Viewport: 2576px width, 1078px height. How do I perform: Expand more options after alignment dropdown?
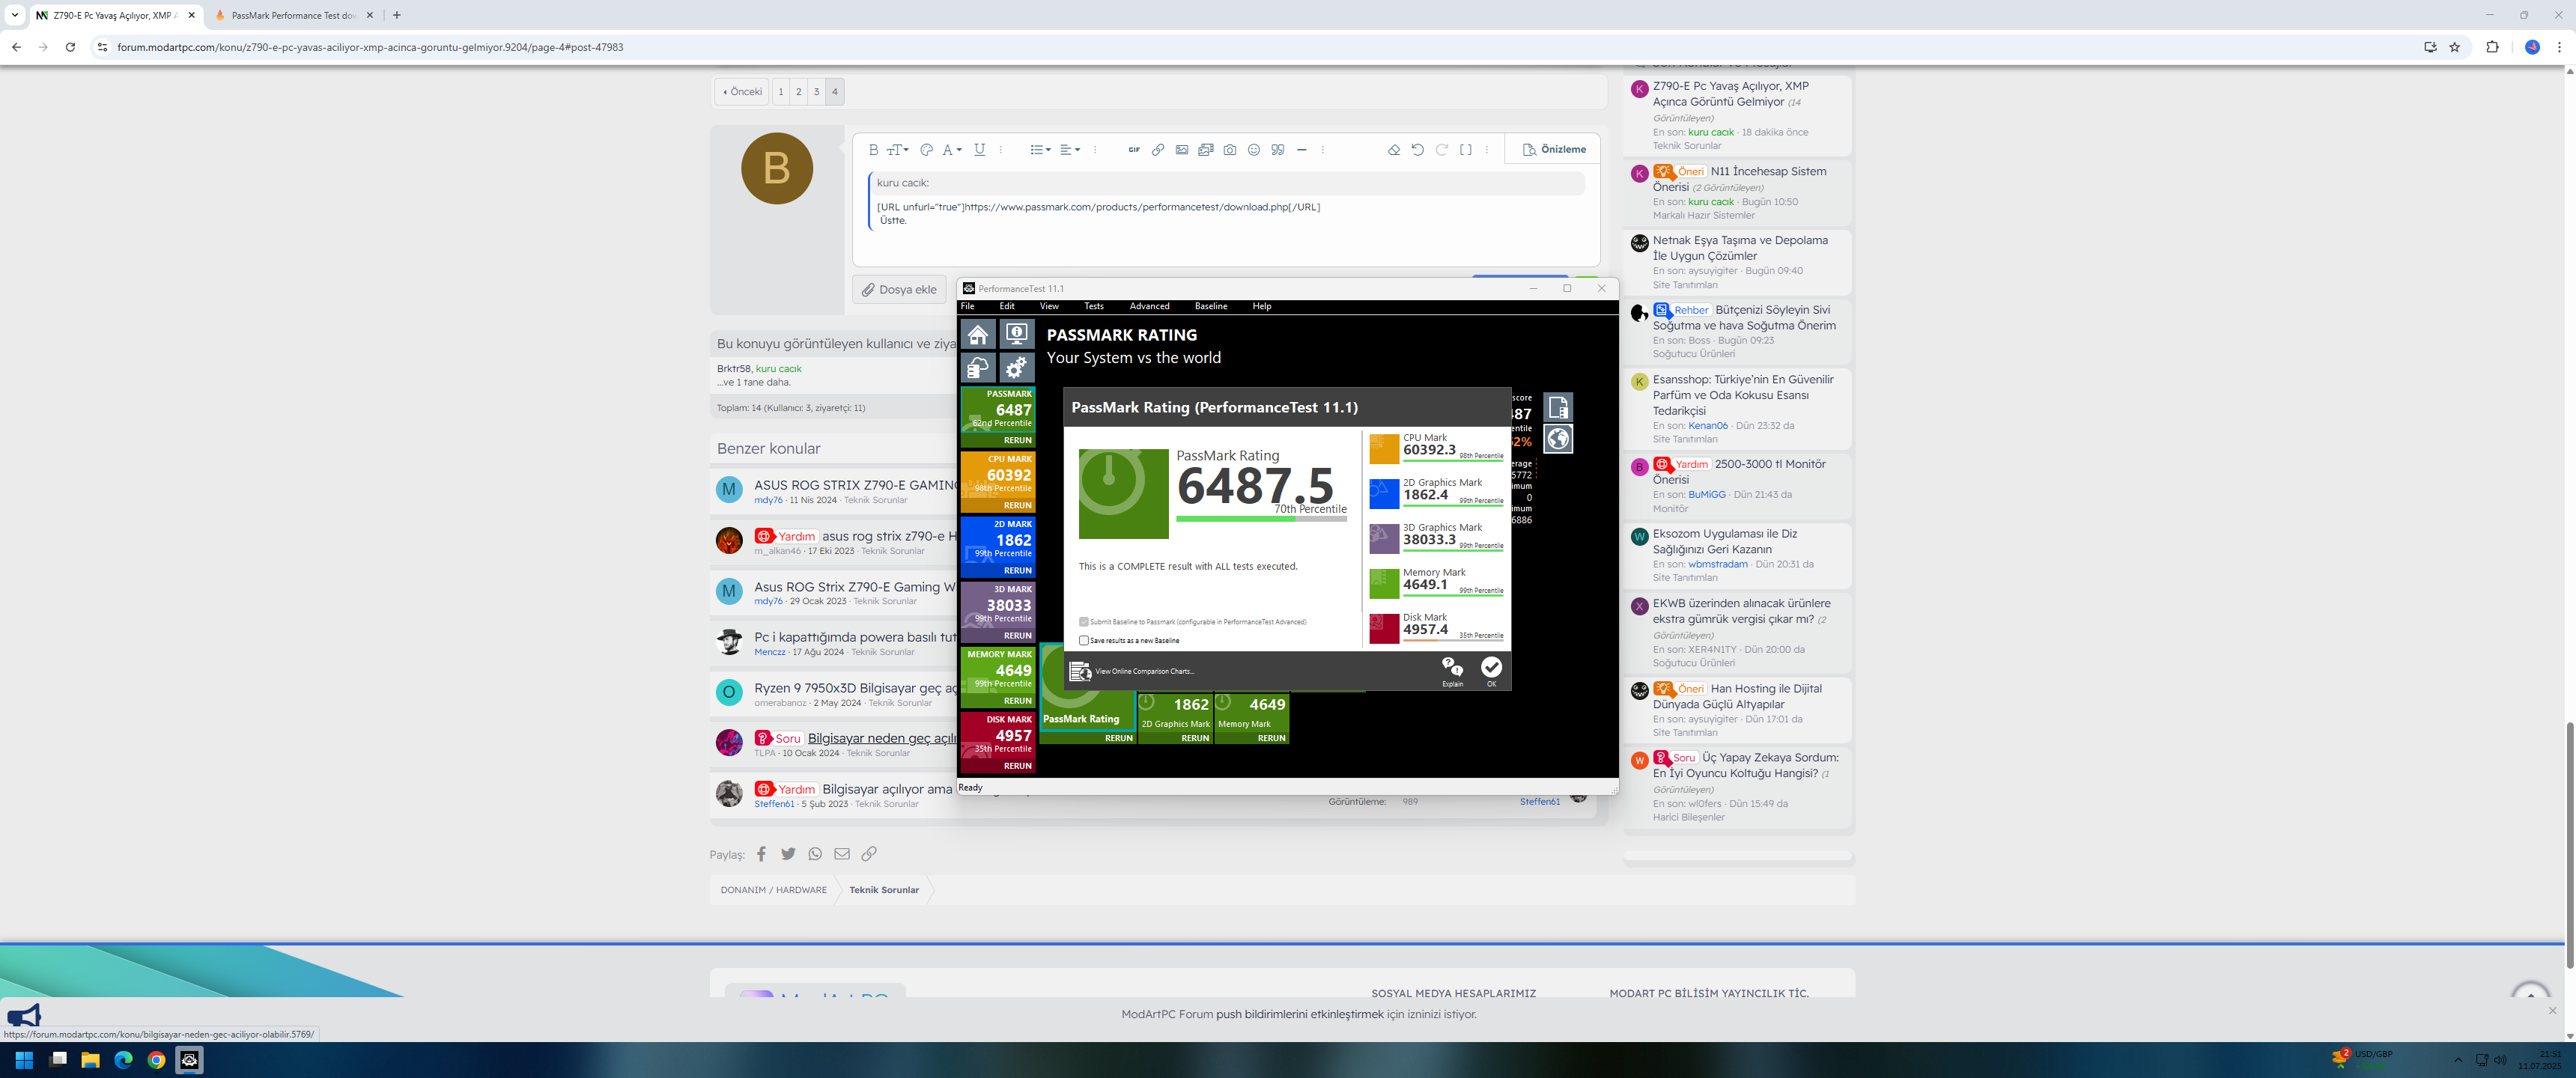tap(1095, 150)
